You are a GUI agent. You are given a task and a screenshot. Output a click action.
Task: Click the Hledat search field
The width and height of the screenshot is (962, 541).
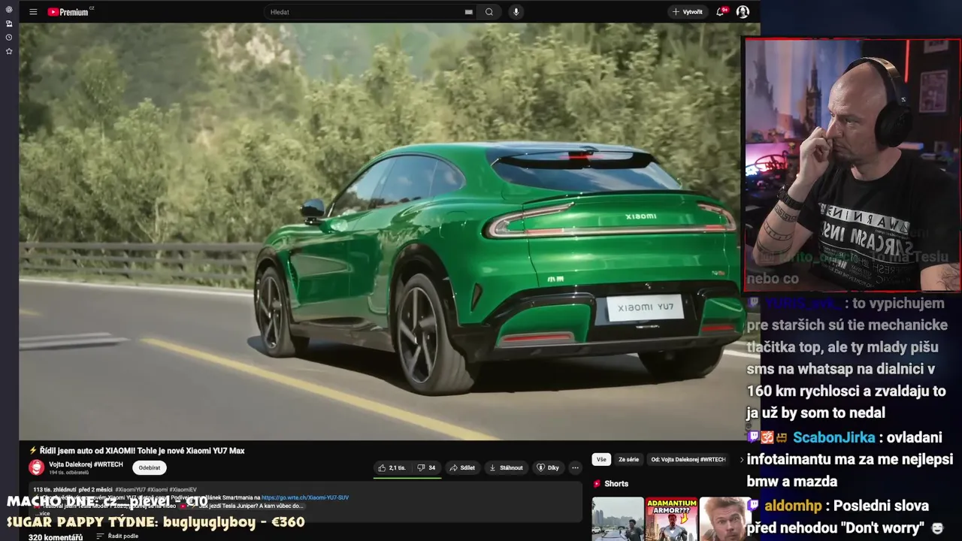[x=366, y=12]
